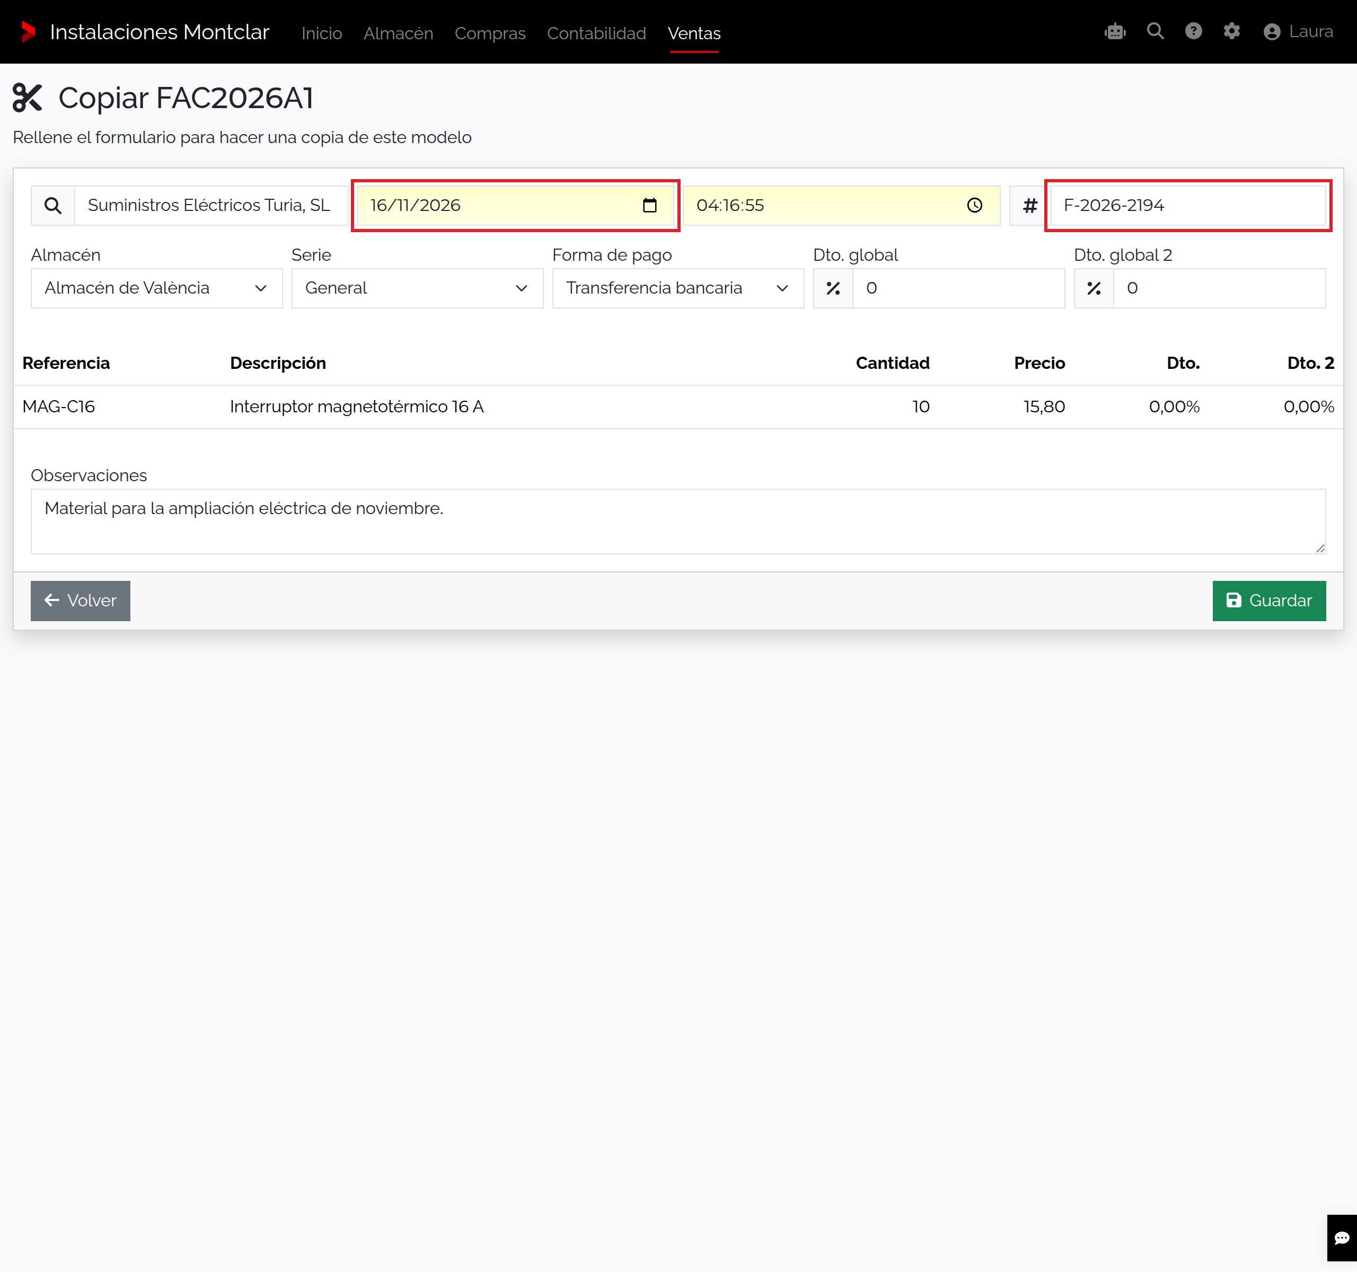
Task: Click the Instalaciones Montclar logo icon
Action: pyautogui.click(x=28, y=32)
